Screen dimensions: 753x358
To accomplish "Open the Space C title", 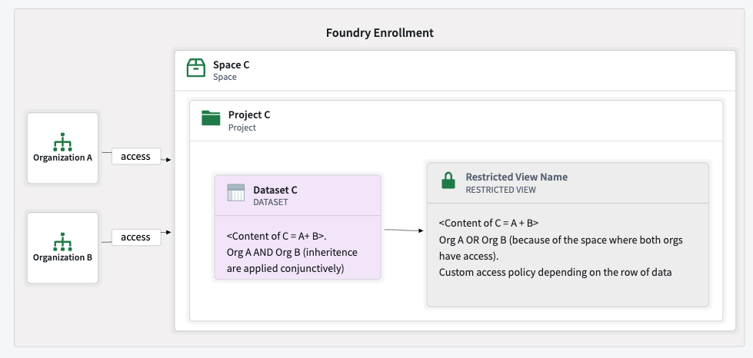I will (x=231, y=65).
